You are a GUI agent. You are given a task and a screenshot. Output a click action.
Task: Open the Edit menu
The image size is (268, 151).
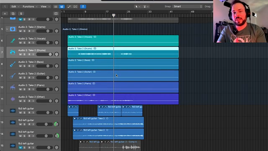tap(15, 7)
